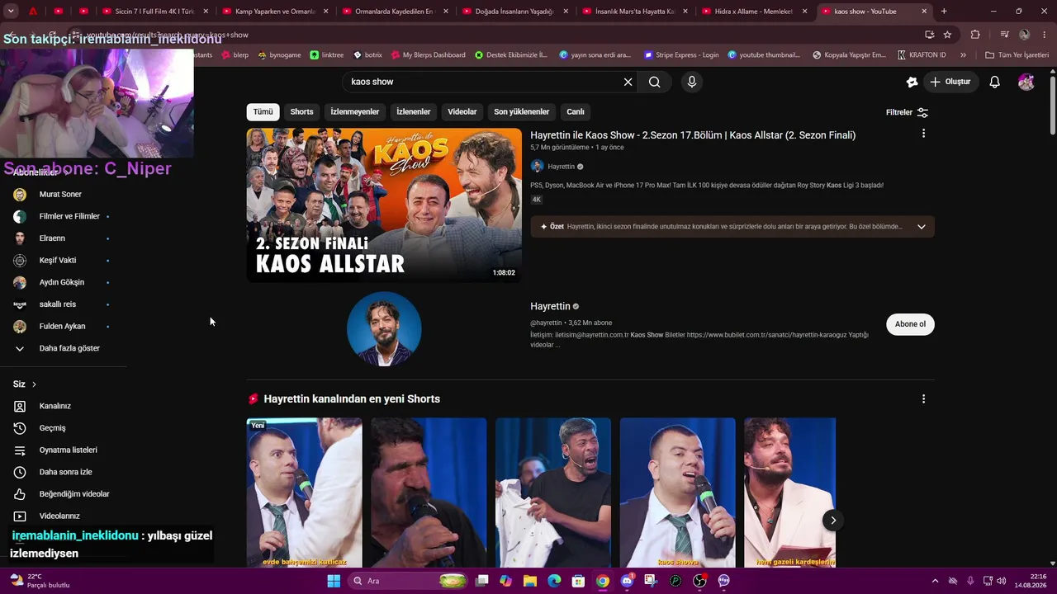Subscribe with the Abone ol button
1057x594 pixels.
(910, 324)
